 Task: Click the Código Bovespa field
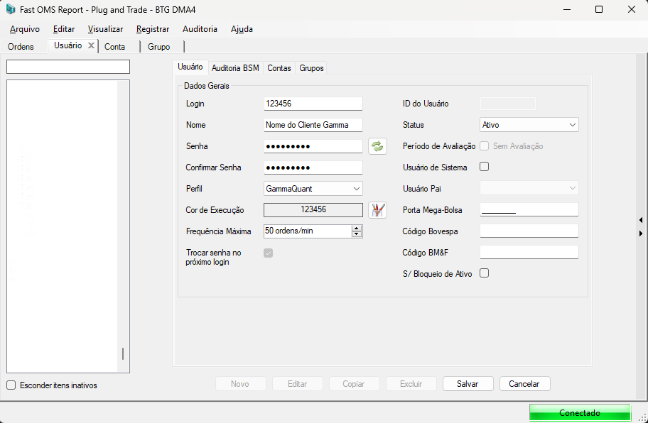tap(529, 231)
